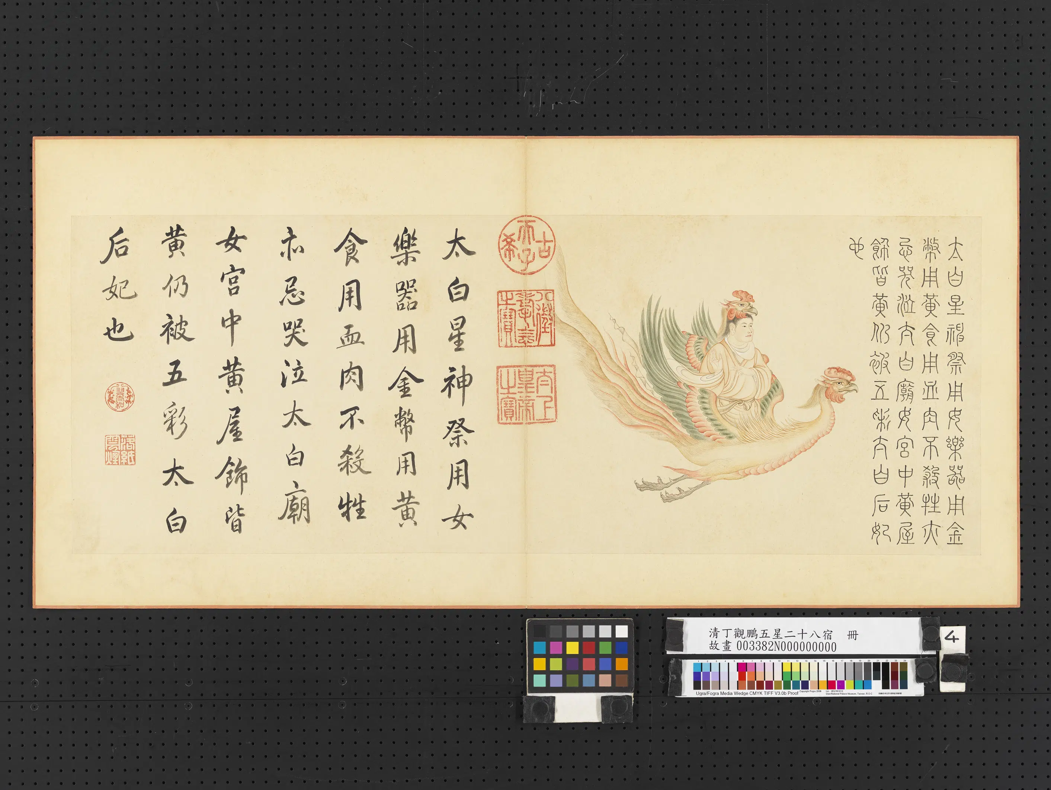Pick the cyan swatch on the color checker card
Viewport: 1051px width, 790px height.
539,648
